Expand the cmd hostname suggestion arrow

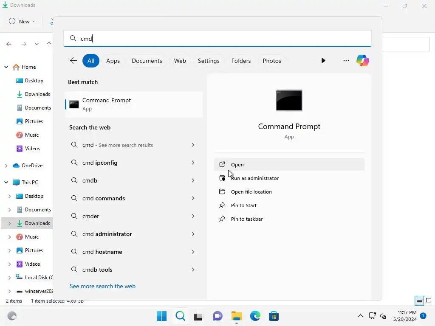(x=193, y=252)
